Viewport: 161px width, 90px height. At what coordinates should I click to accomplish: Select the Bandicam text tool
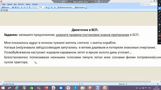coord(159,28)
